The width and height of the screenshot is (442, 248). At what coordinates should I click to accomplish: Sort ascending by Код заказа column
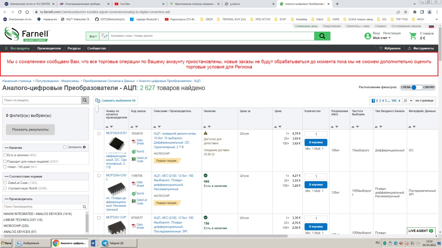[132, 126]
